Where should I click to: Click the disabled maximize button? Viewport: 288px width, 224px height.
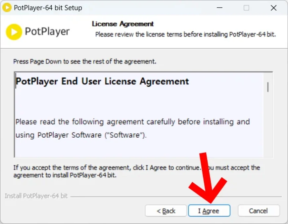[246, 8]
